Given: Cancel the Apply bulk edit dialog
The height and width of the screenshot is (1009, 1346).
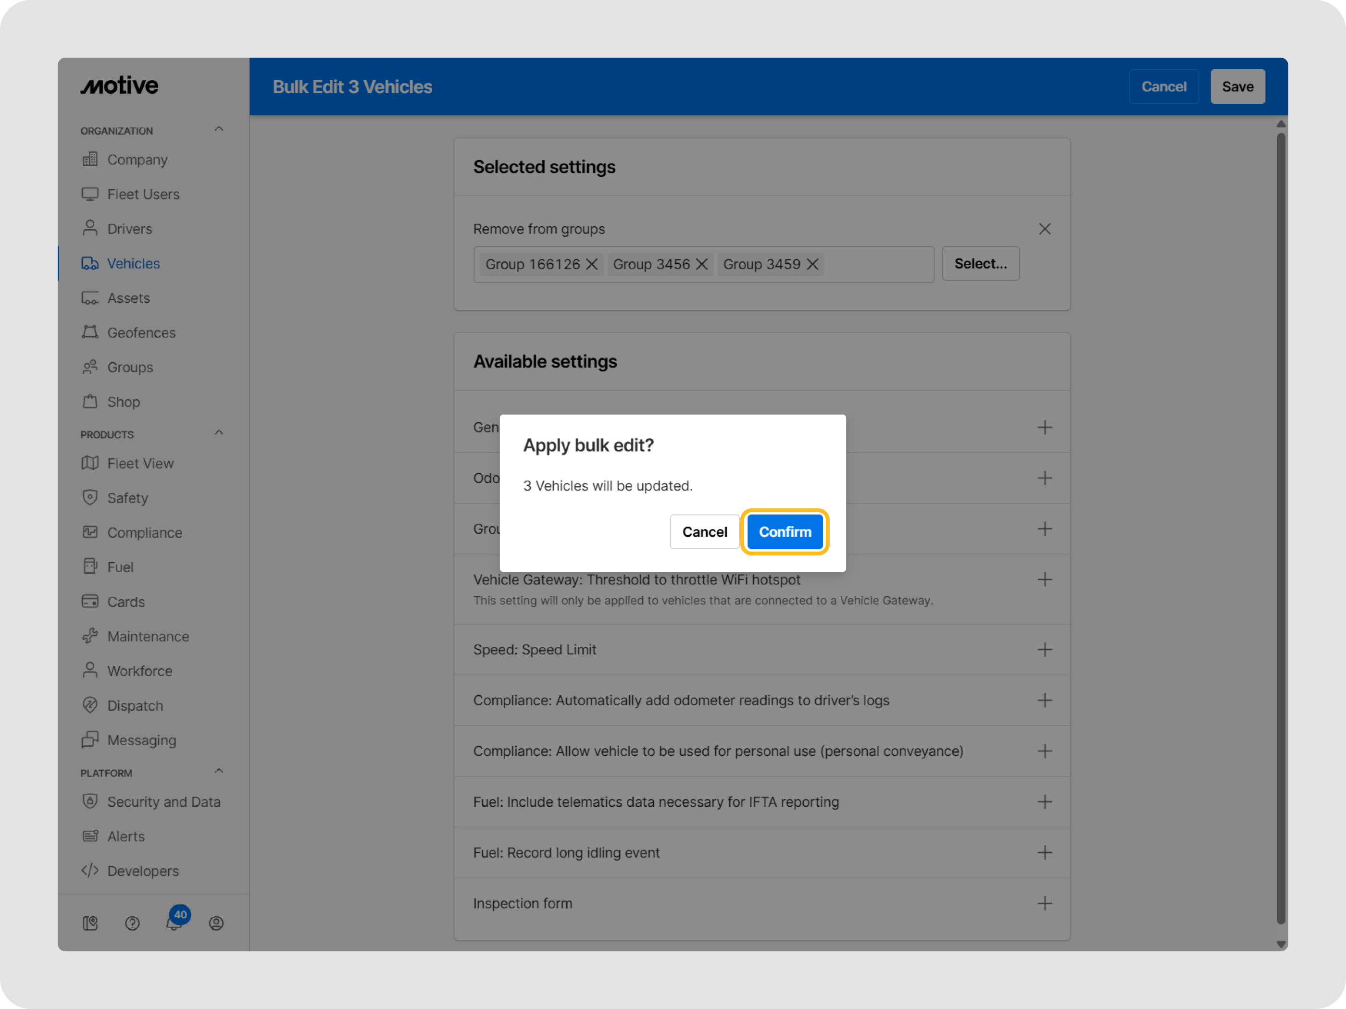Looking at the screenshot, I should [704, 531].
